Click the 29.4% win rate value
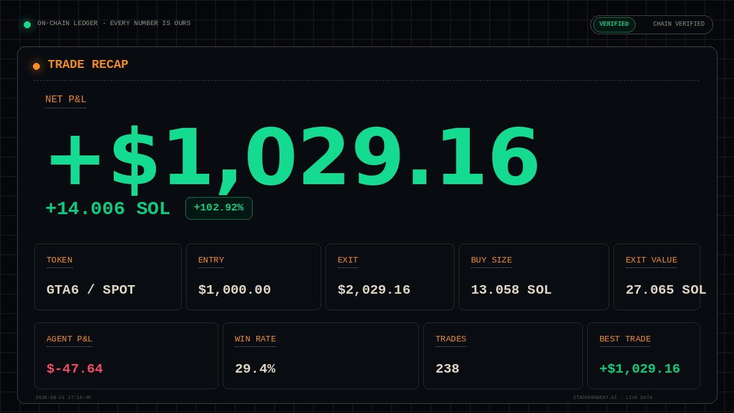The width and height of the screenshot is (734, 413). 255,369
